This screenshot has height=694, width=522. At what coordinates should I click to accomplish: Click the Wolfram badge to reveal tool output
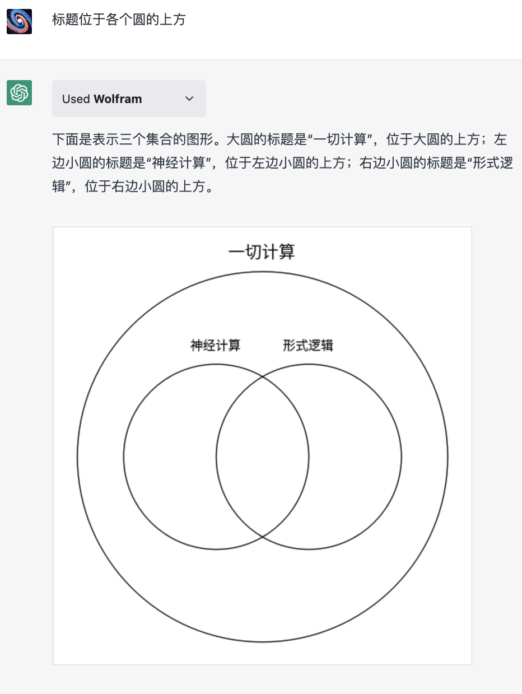(x=129, y=99)
